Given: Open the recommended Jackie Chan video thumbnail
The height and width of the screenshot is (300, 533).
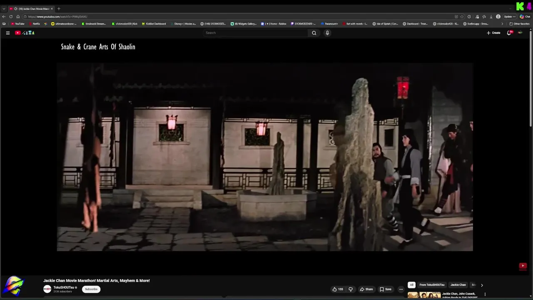Looking at the screenshot, I should [424, 295].
